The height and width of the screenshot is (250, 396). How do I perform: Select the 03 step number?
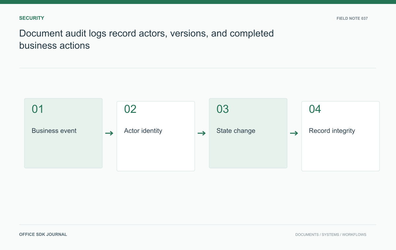pos(223,109)
